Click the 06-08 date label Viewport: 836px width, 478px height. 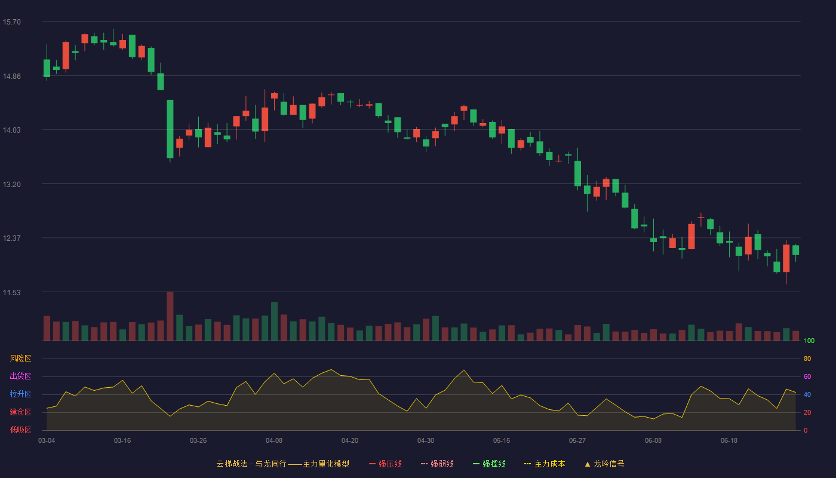(653, 440)
